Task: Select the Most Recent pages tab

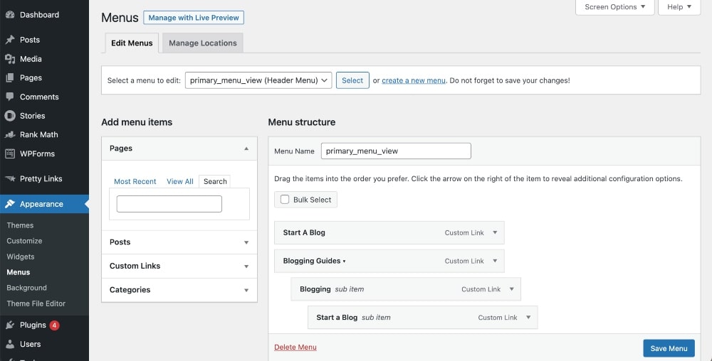Action: [x=135, y=181]
